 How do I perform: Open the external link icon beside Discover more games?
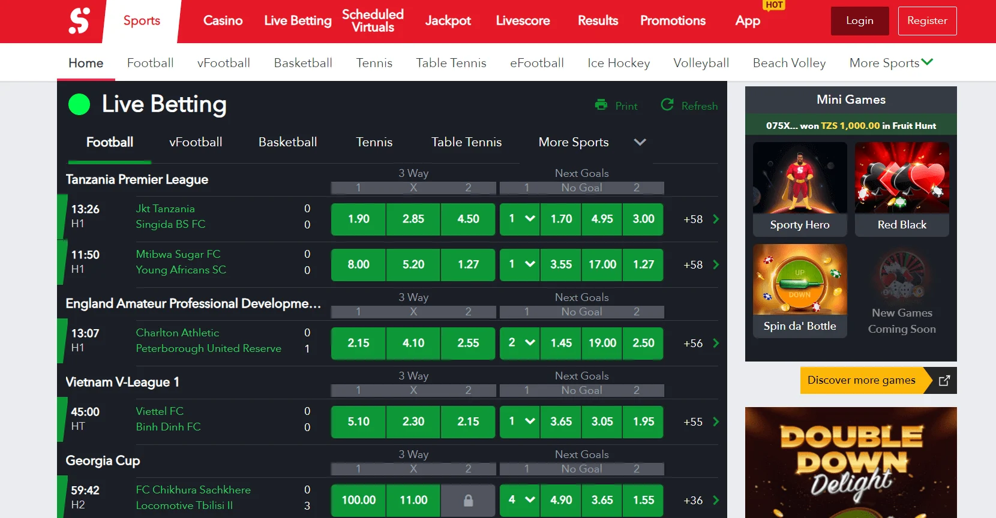(x=944, y=380)
